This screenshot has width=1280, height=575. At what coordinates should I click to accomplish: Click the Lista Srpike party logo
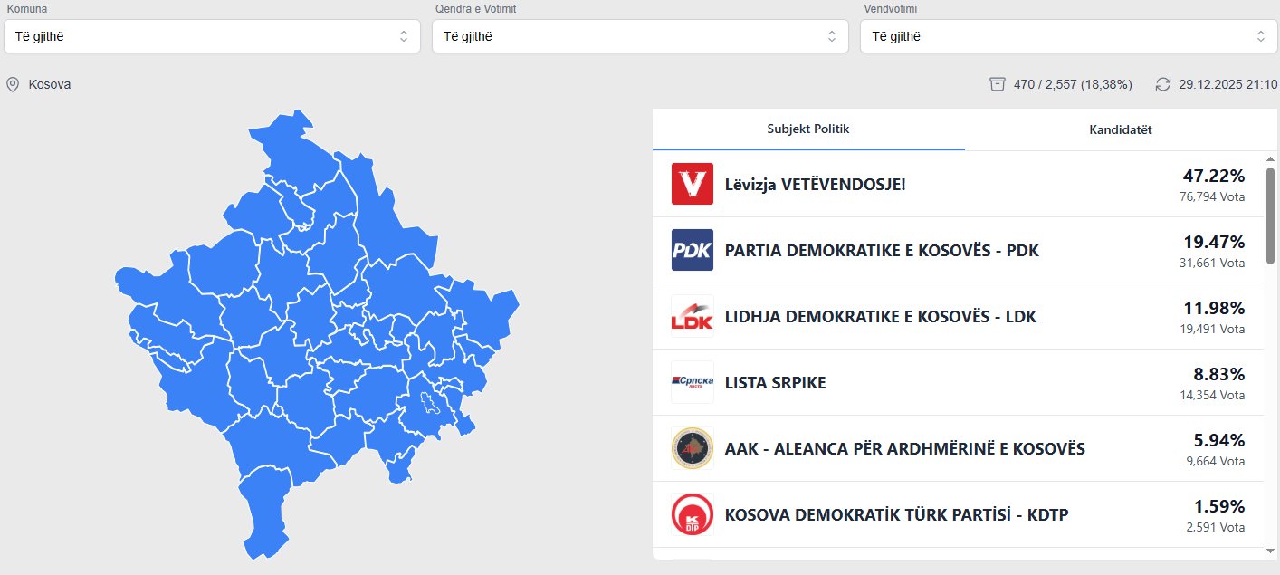693,382
